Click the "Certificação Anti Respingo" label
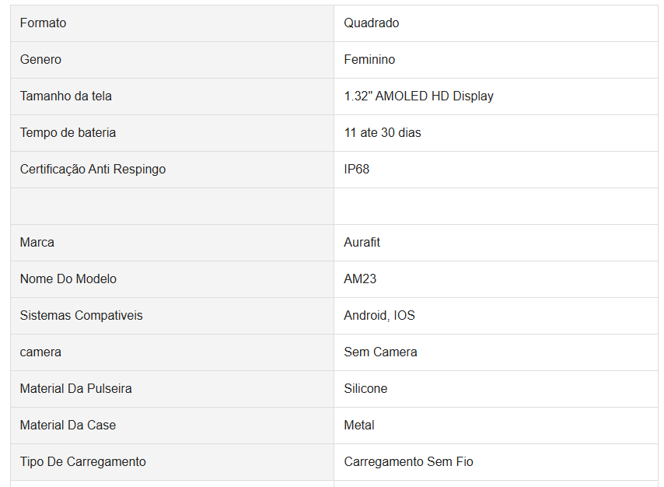Image resolution: width=664 pixels, height=487 pixels. tap(93, 170)
